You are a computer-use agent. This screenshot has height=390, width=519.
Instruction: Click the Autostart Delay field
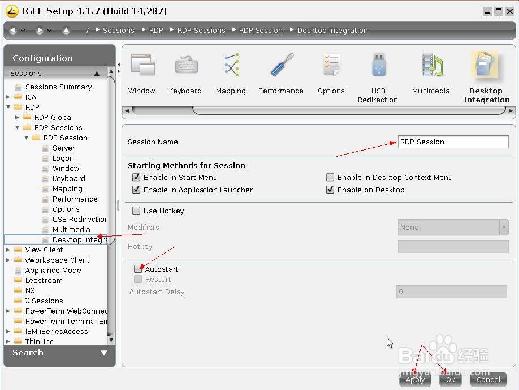(452, 292)
